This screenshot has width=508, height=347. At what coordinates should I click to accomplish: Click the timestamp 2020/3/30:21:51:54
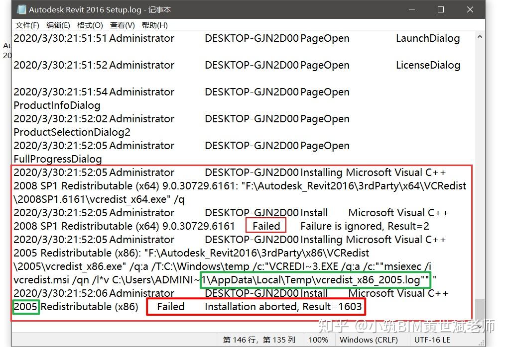pyautogui.click(x=60, y=92)
